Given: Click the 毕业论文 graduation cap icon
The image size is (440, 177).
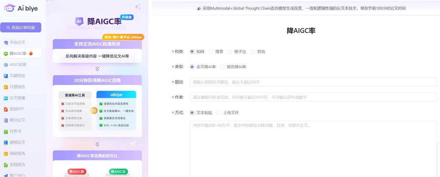Looking at the screenshot, I should (x=5, y=43).
